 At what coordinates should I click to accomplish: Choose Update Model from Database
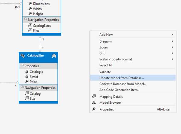tap(122, 78)
